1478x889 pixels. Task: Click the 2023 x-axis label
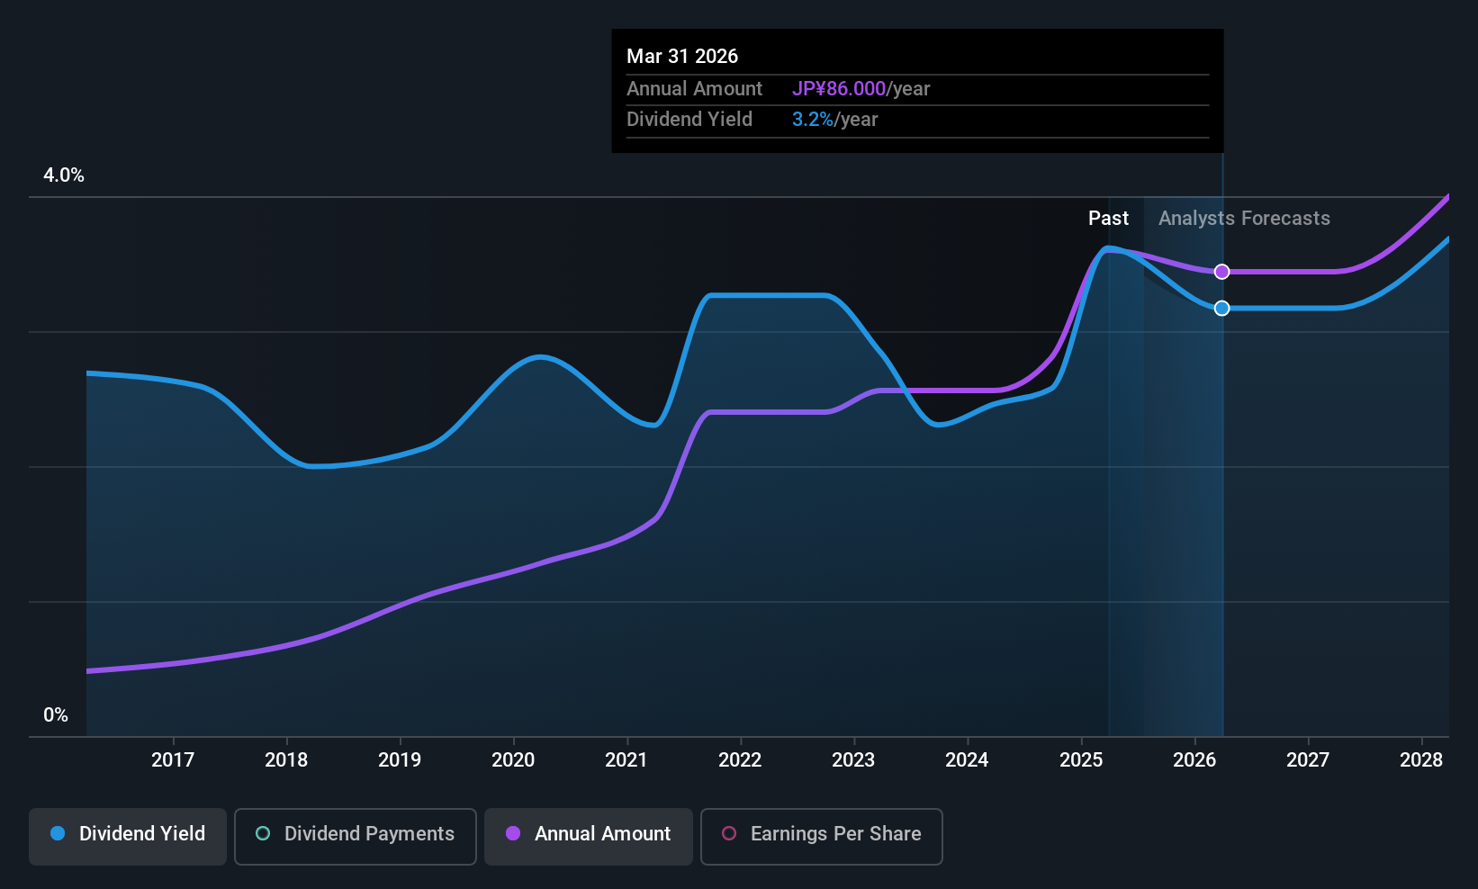pos(853,760)
